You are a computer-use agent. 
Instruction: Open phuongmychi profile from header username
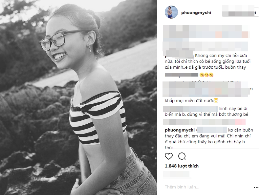(196, 13)
